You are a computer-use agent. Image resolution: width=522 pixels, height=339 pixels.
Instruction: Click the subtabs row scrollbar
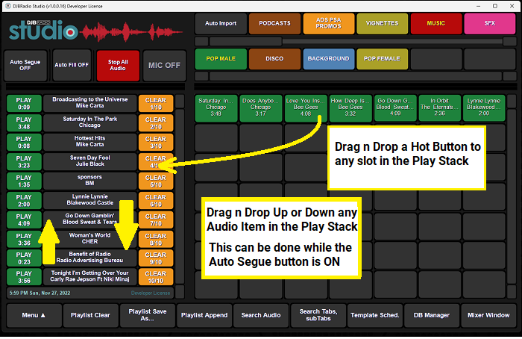click(356, 76)
